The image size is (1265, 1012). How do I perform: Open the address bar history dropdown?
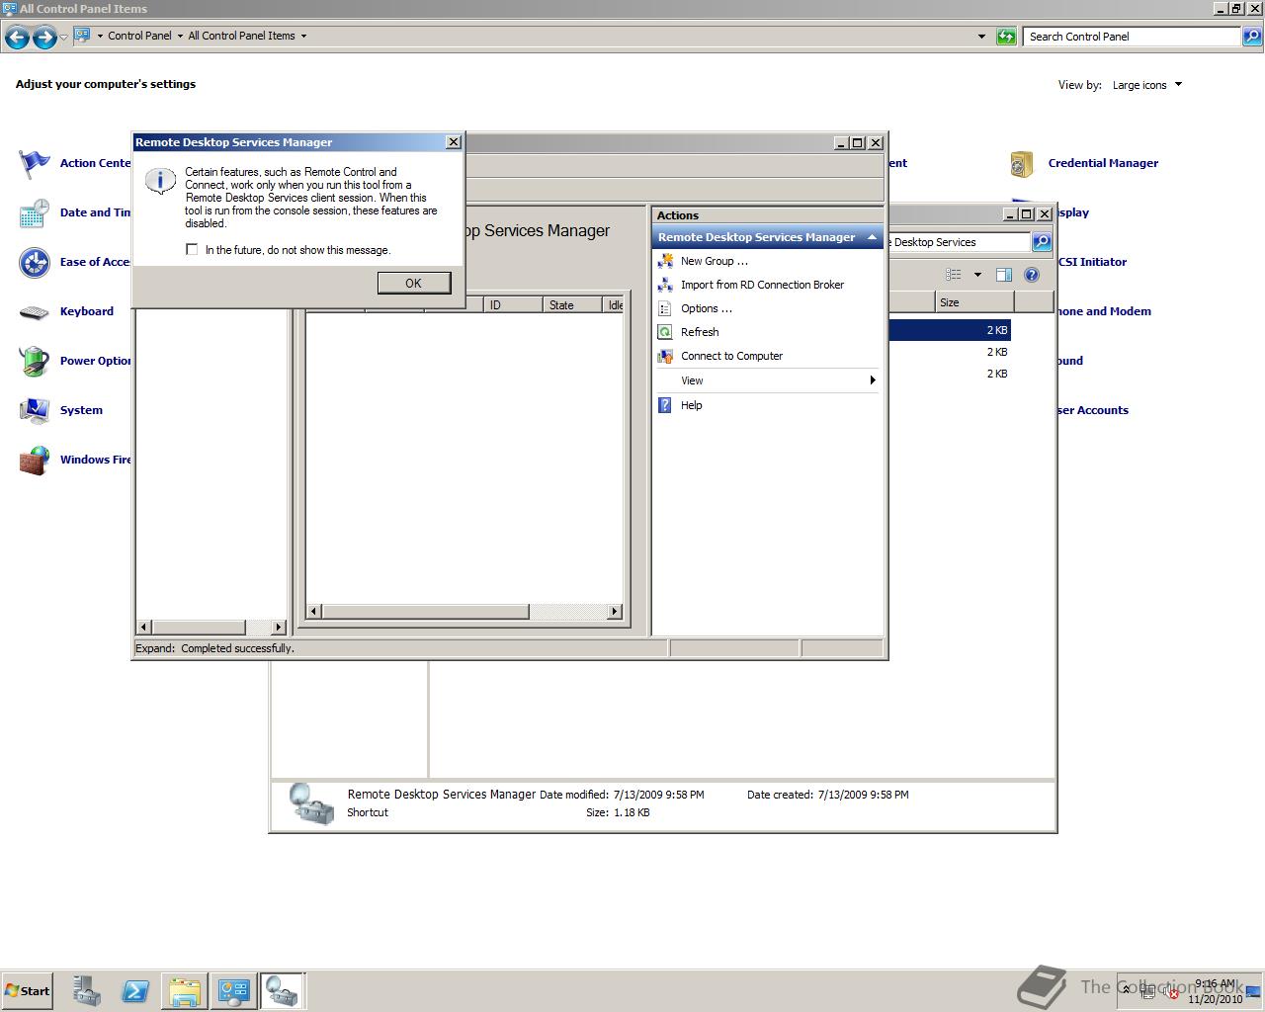pyautogui.click(x=981, y=37)
